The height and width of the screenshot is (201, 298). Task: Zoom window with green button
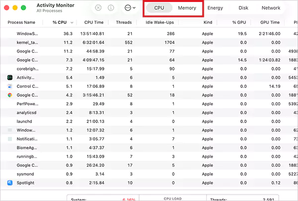click(x=23, y=8)
